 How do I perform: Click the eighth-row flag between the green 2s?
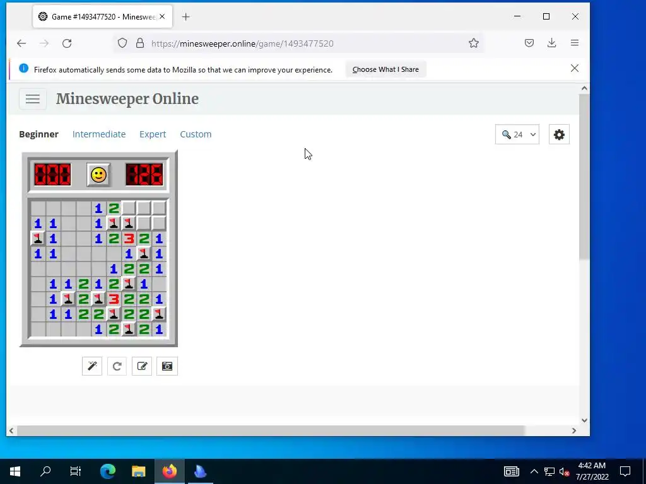point(114,314)
